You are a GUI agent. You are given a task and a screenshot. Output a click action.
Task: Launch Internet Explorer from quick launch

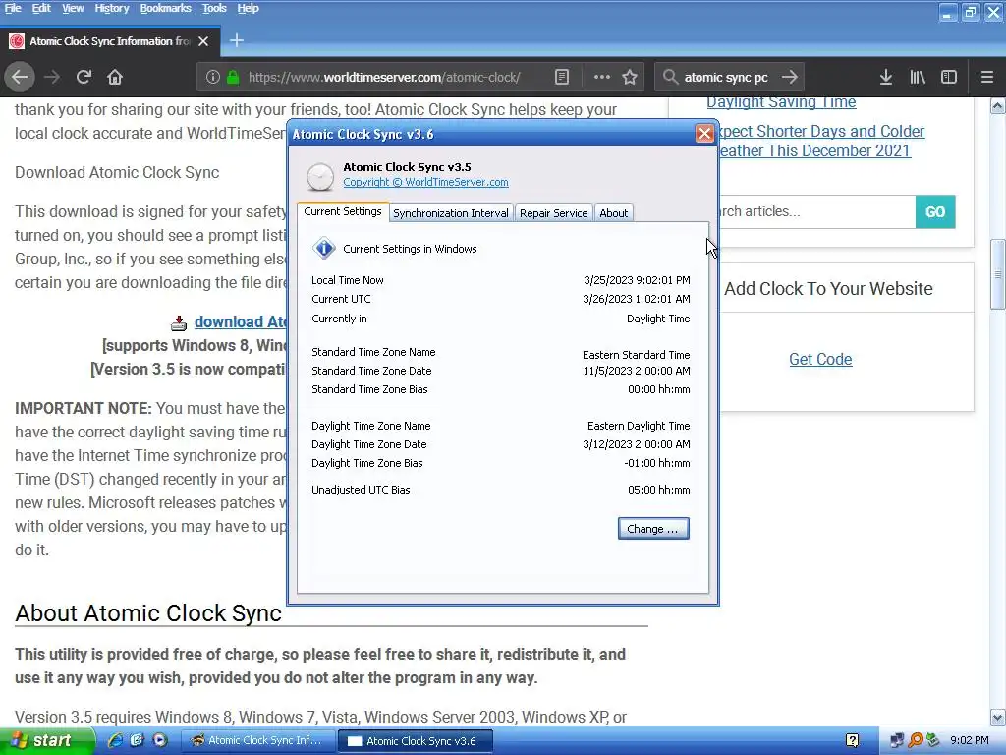(115, 740)
